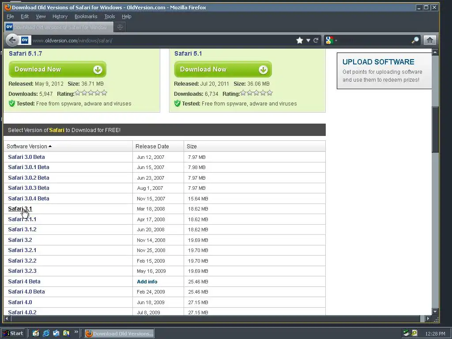Reload the page with the refresh icon
Screen dimensions: 452x339
tap(316, 40)
